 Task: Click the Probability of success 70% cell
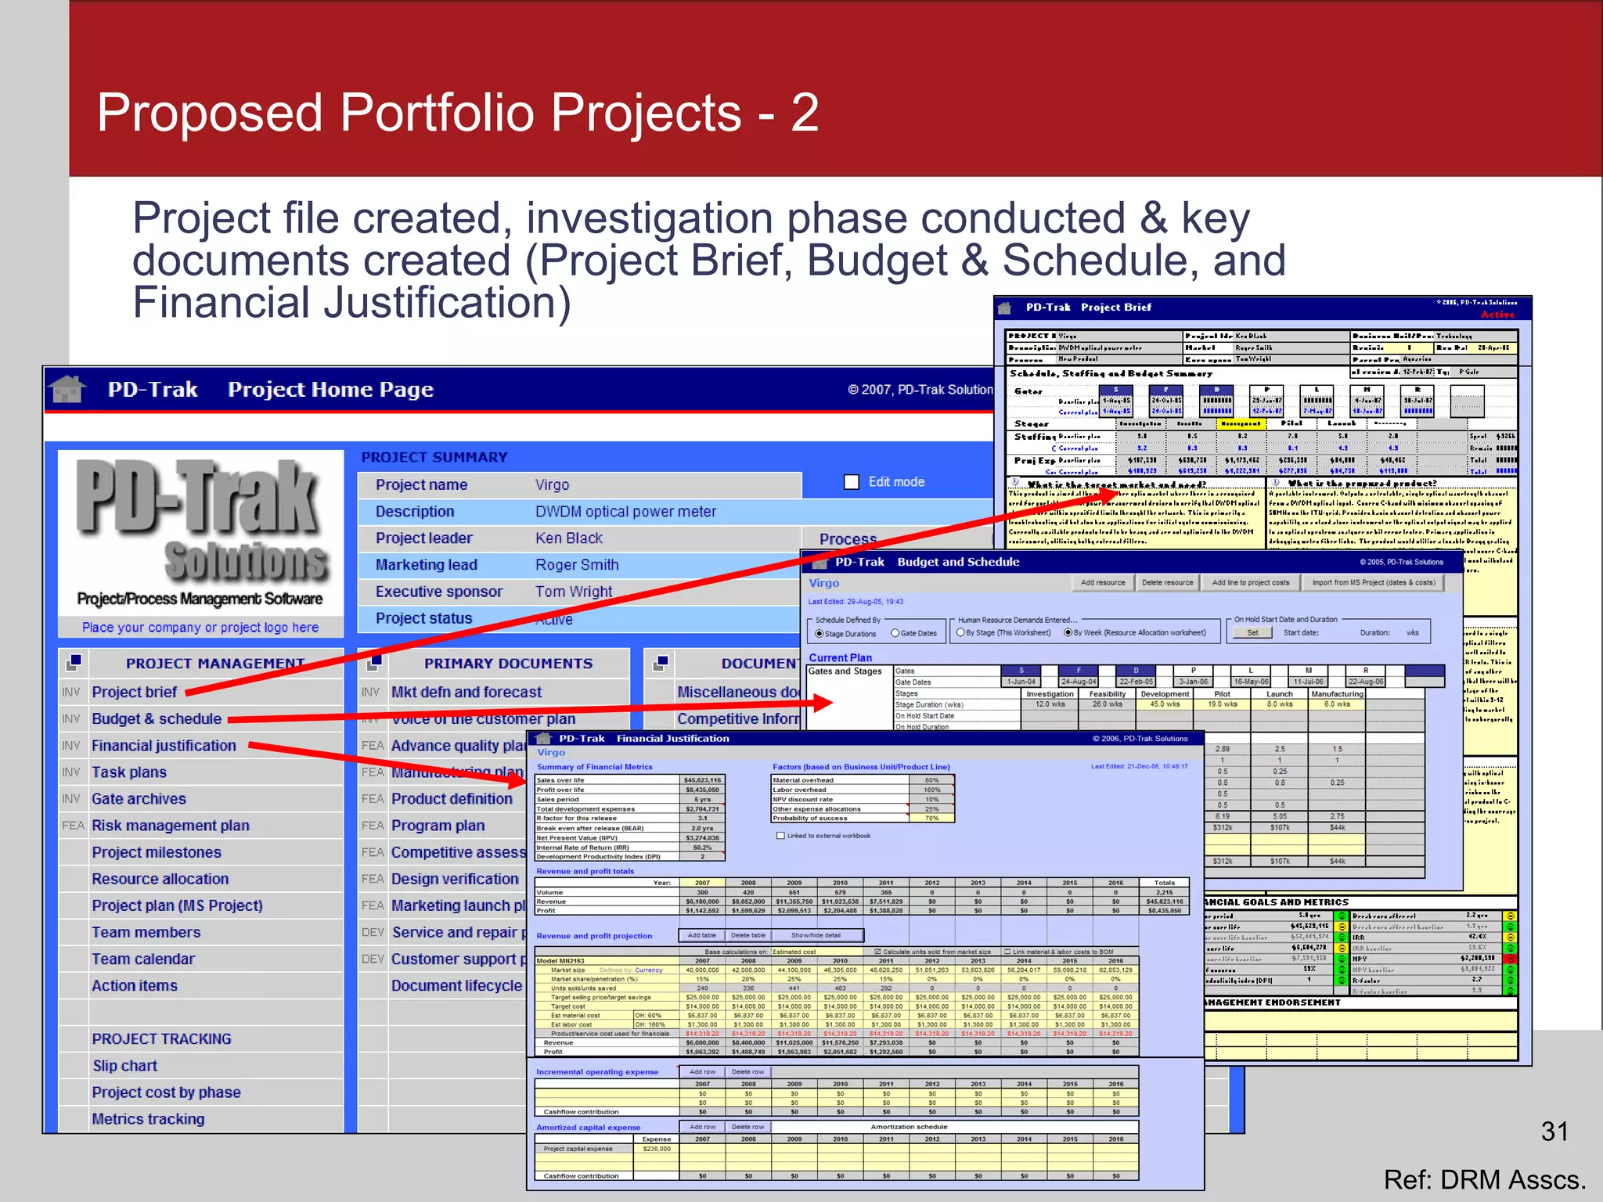pyautogui.click(x=931, y=819)
